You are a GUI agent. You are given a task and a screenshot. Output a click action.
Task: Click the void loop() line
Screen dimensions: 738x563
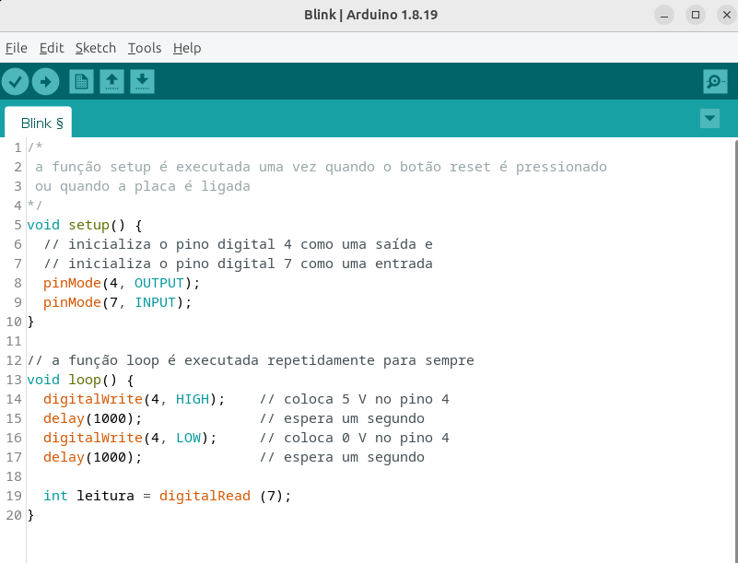pos(81,380)
